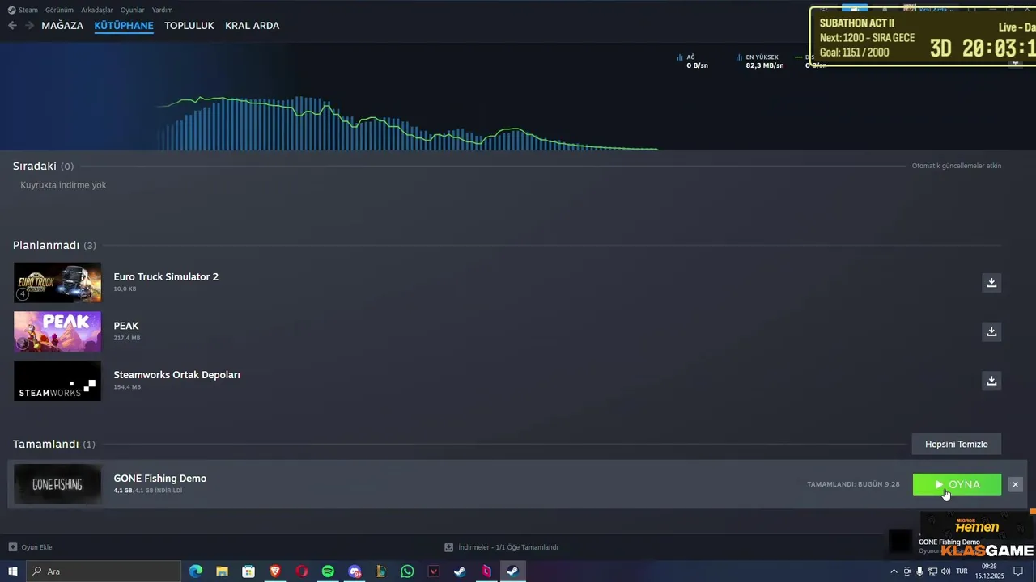Viewport: 1036px width, 582px height.
Task: Open the Steam menu
Action: 23,10
